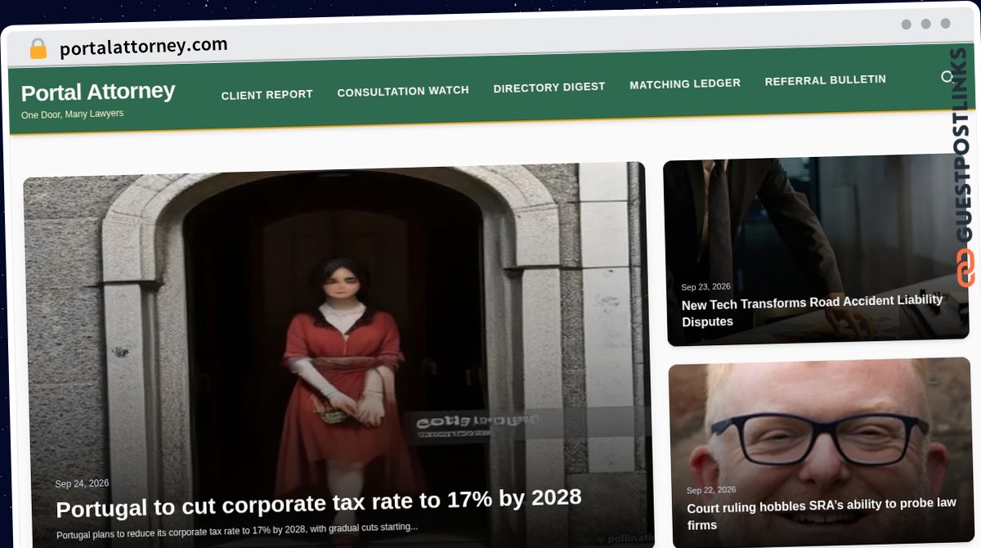
Task: Click the Sep 23, 2026 date label
Action: [706, 287]
